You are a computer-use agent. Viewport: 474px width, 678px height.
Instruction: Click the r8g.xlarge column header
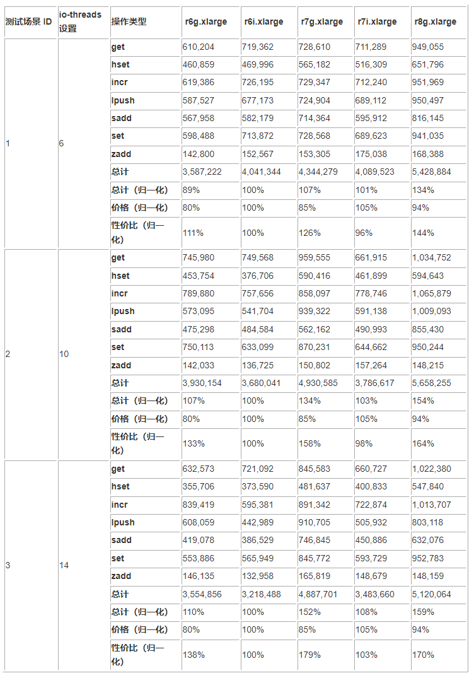coord(435,21)
